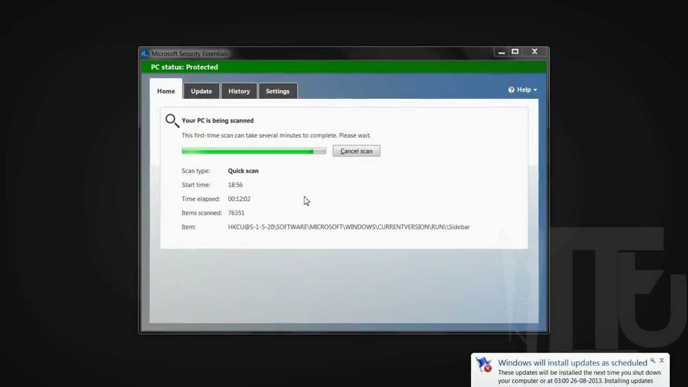Click the start time value '18:56'
The image size is (688, 387).
point(235,185)
